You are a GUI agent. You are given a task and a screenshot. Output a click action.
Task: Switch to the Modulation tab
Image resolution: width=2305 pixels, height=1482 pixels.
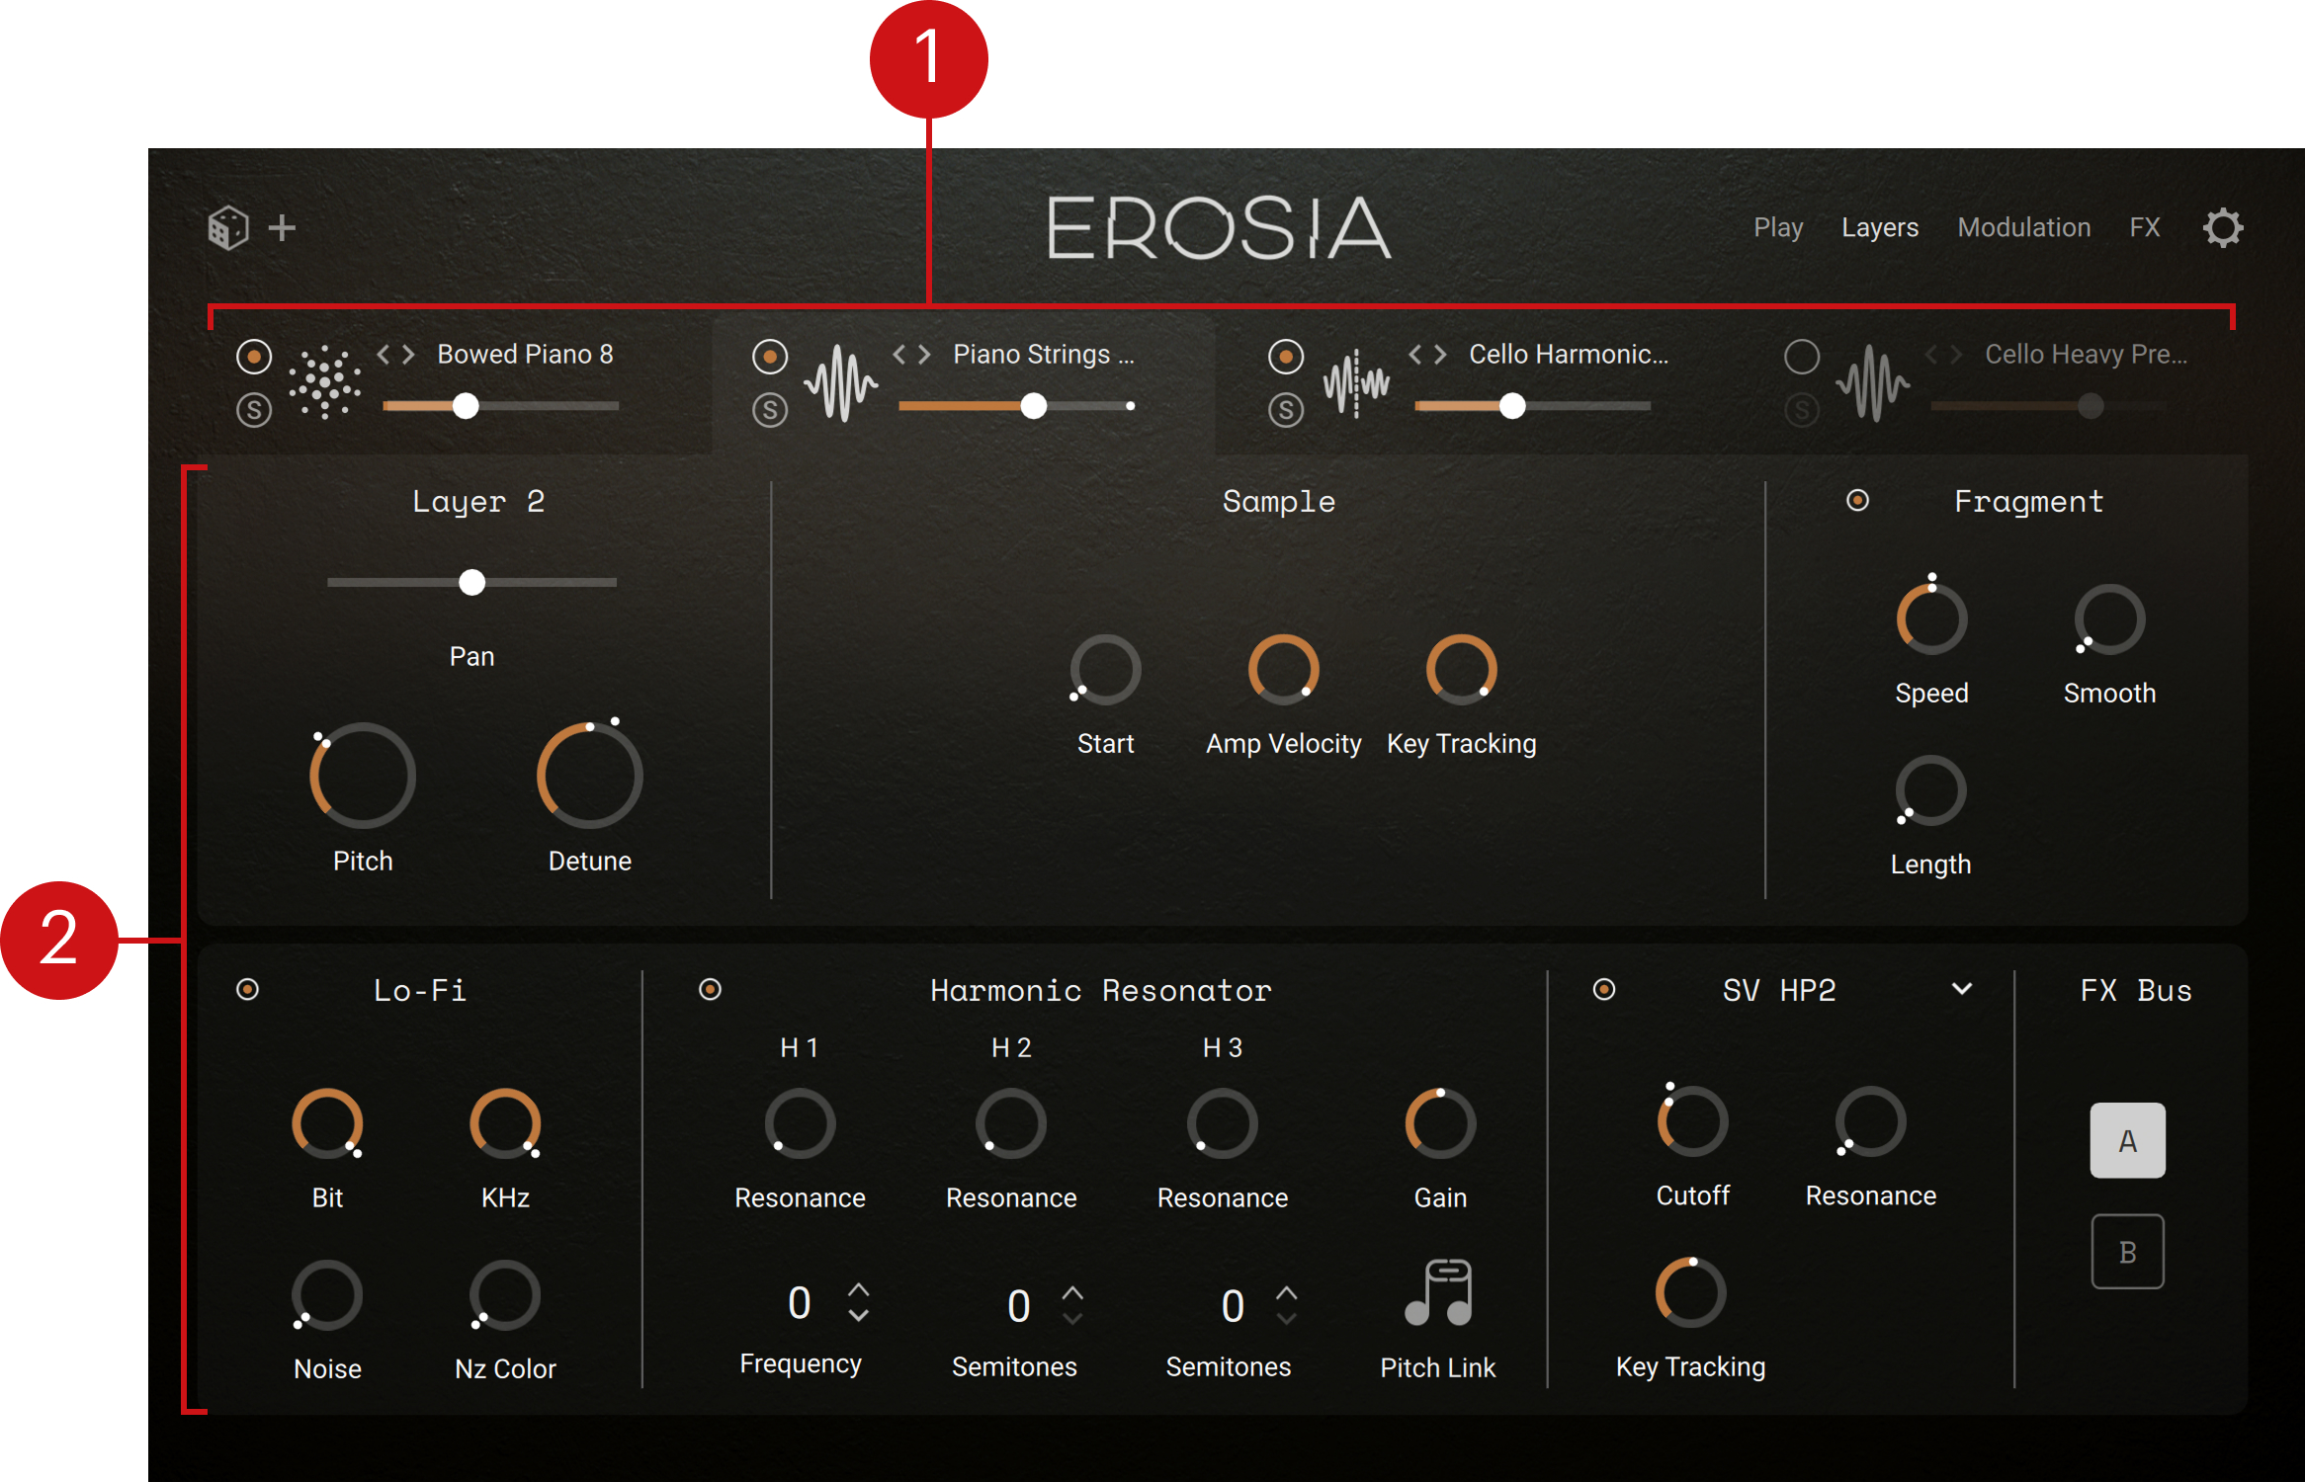click(2023, 228)
